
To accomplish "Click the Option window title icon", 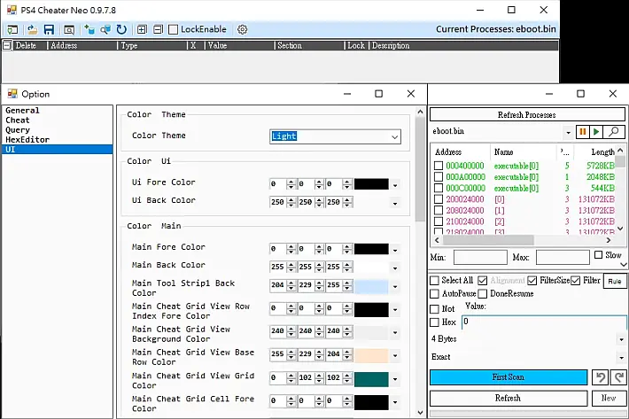I will pos(12,94).
